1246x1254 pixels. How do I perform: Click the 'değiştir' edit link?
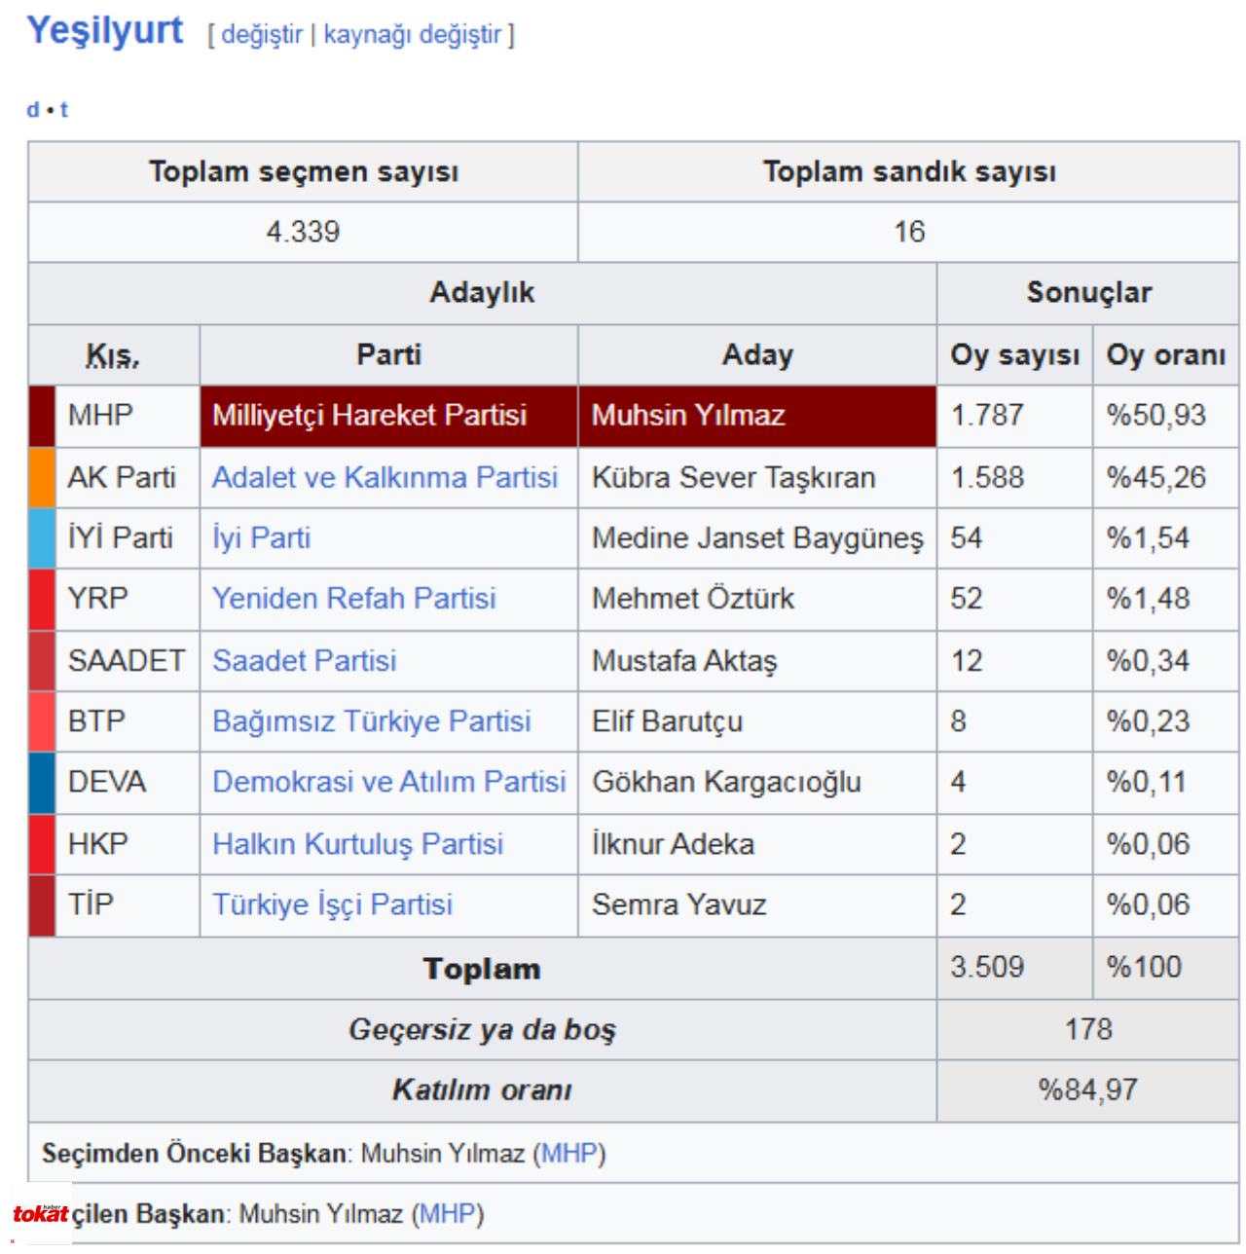[x=262, y=35]
